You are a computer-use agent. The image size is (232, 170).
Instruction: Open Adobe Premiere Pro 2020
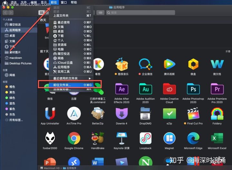[217, 89]
